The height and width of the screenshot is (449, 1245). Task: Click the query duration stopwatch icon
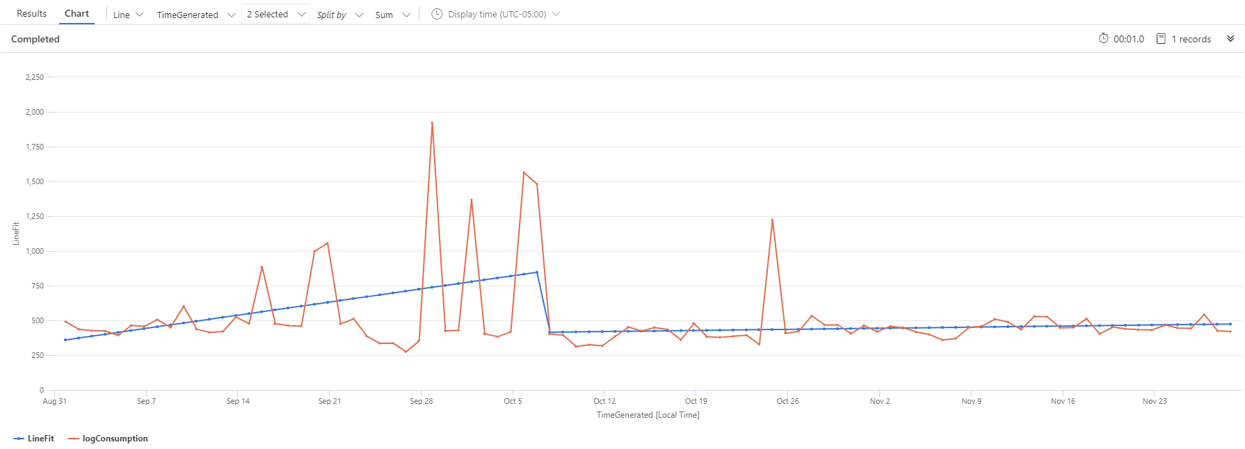(1105, 39)
